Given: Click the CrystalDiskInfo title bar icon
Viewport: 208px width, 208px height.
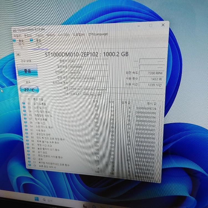Looking at the screenshot, I should [15, 30].
